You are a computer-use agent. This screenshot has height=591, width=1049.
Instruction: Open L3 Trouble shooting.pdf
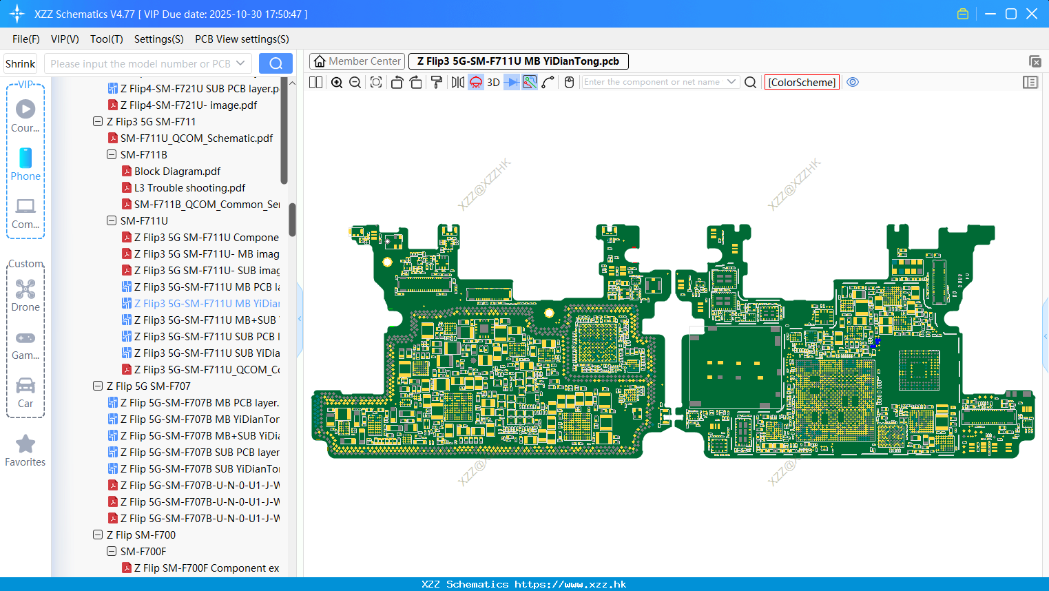click(189, 187)
